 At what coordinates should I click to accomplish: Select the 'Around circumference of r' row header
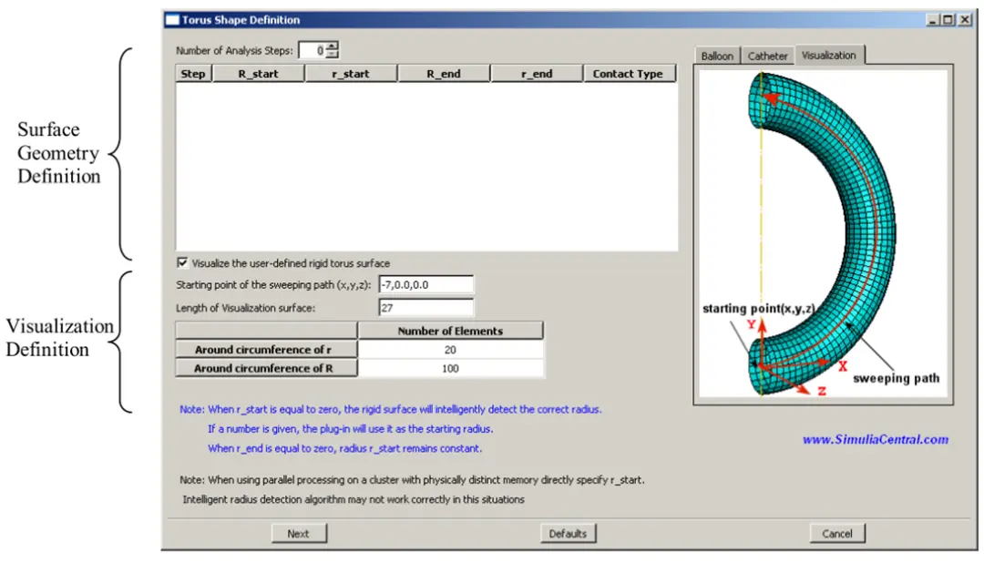click(x=266, y=350)
